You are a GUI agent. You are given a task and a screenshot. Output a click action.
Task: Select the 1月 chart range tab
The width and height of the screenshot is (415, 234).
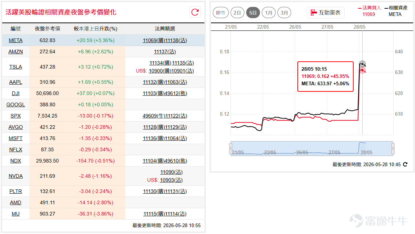(x=269, y=13)
